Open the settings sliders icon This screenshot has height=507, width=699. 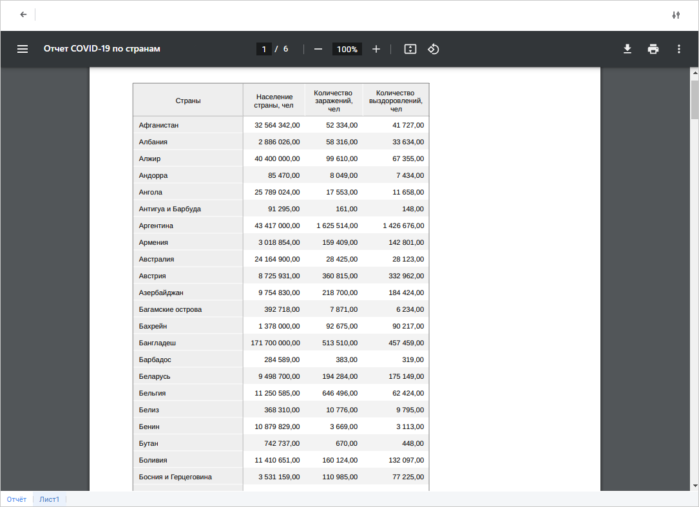676,15
